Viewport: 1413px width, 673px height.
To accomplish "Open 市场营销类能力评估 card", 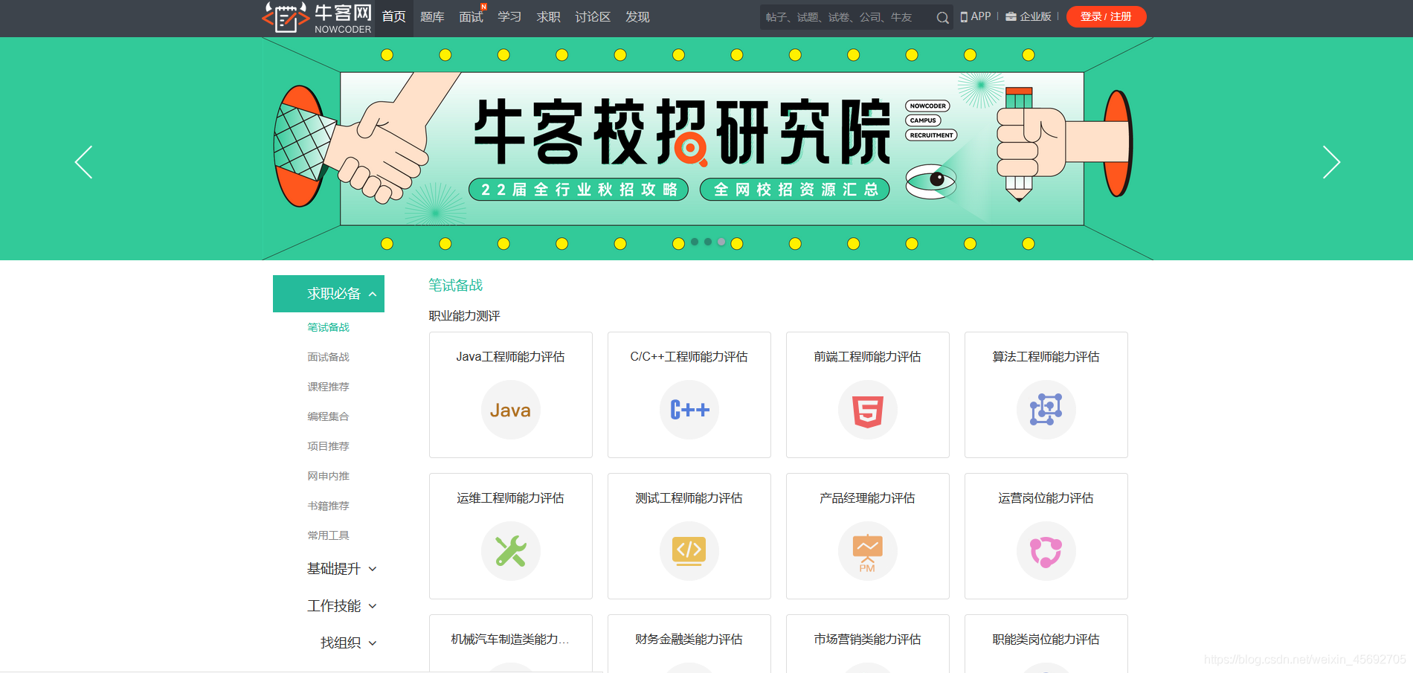I will click(867, 643).
